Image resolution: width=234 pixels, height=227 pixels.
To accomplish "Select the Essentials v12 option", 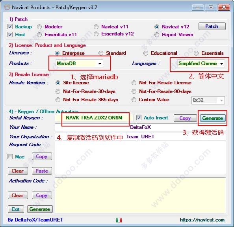I will pyautogui.click(x=96, y=34).
